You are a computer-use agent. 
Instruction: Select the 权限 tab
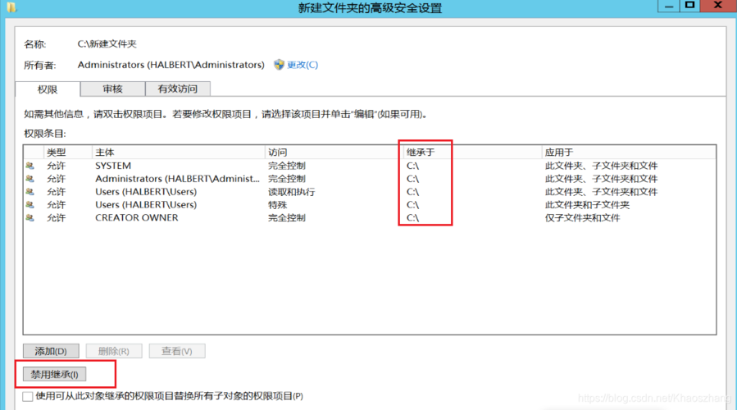(48, 89)
